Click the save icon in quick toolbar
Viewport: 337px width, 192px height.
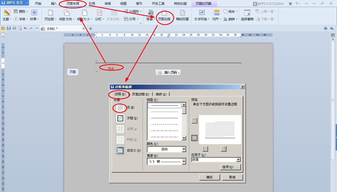[x=9, y=28]
